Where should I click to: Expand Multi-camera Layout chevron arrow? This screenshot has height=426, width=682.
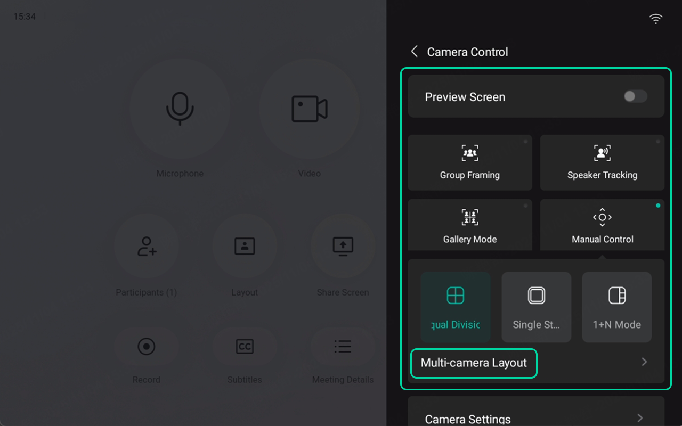tap(644, 362)
